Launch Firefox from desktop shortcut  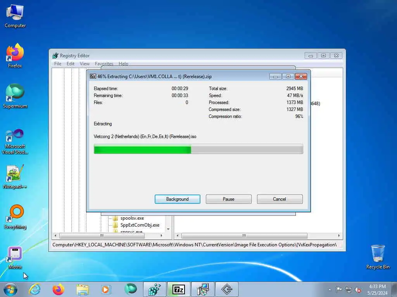point(15,56)
